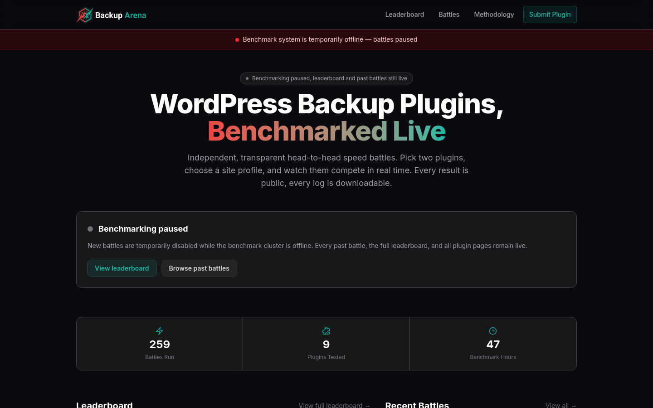Click the 259 Battles Run value
The width and height of the screenshot is (653, 408).
160,345
